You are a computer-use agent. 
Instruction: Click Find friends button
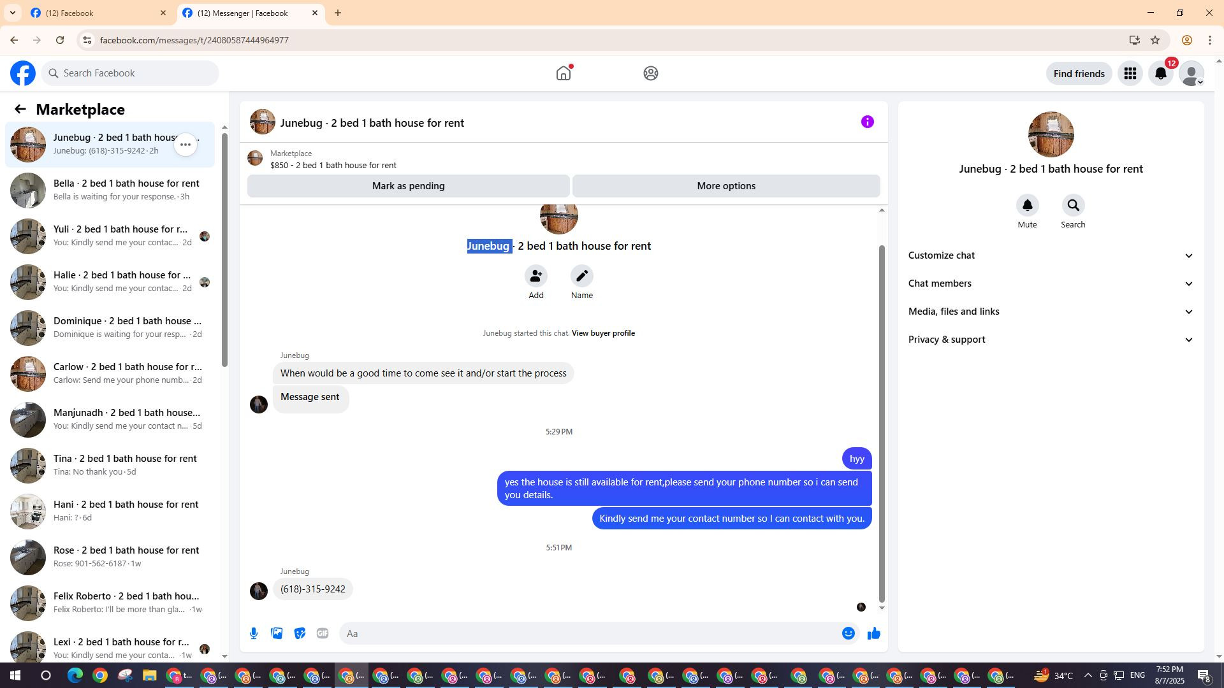pyautogui.click(x=1079, y=73)
